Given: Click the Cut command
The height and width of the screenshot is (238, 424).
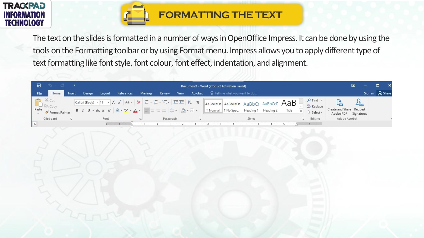Looking at the screenshot, I should click(x=50, y=100).
